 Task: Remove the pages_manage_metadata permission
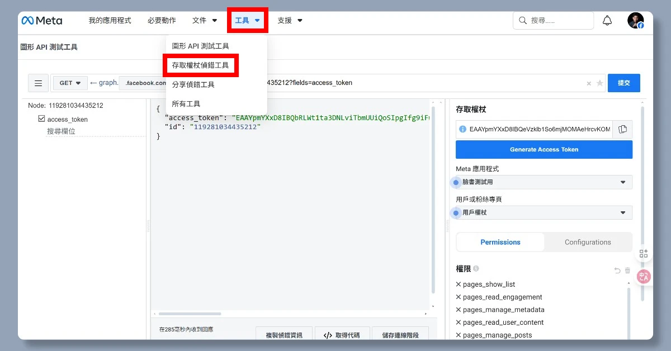[459, 310]
